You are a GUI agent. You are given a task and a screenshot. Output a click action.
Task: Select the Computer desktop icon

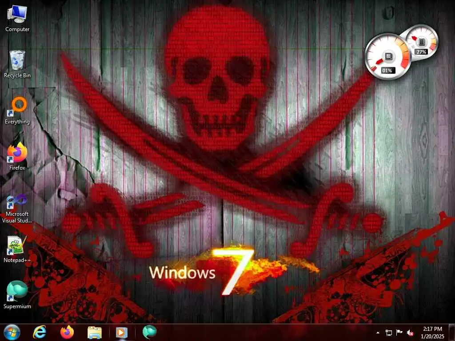coord(17,19)
